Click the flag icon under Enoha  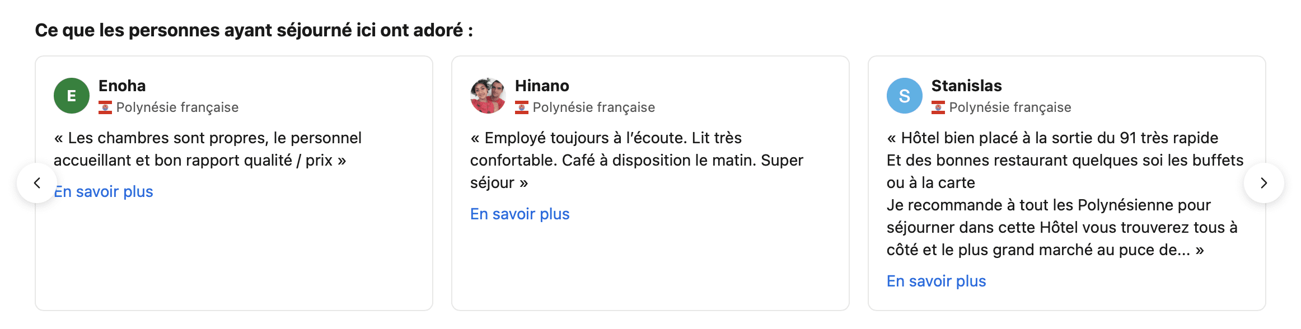point(105,107)
